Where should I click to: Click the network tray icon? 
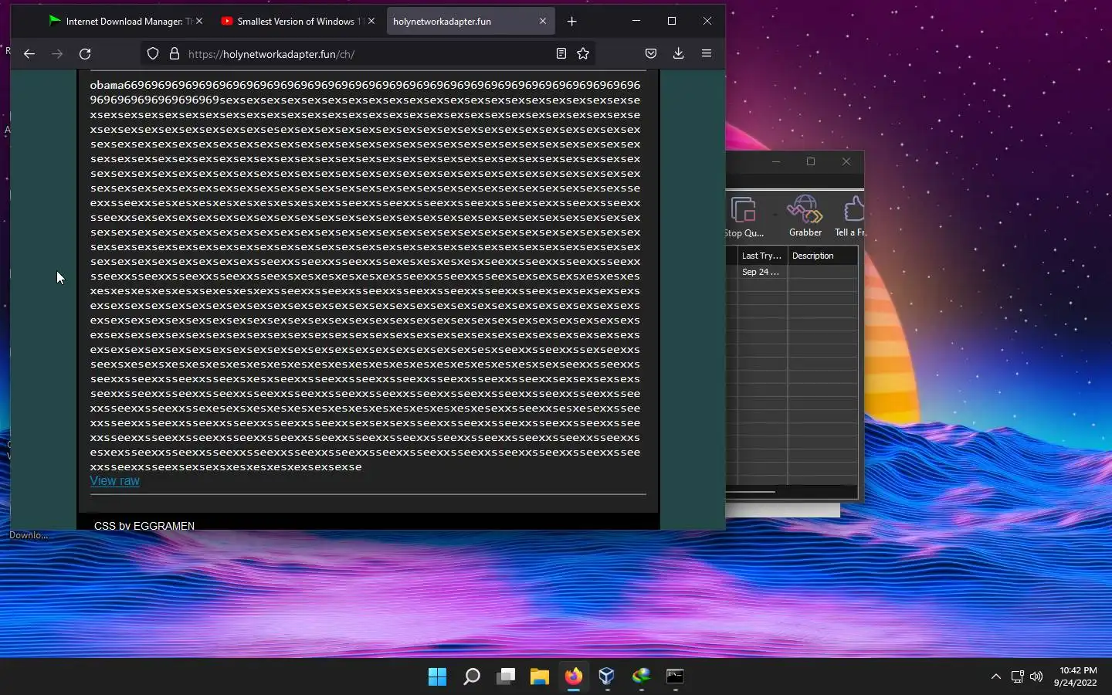click(1018, 676)
